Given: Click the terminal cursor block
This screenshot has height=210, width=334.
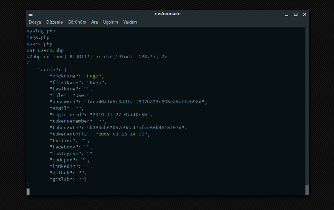Looking at the screenshot, I should coord(28,192).
